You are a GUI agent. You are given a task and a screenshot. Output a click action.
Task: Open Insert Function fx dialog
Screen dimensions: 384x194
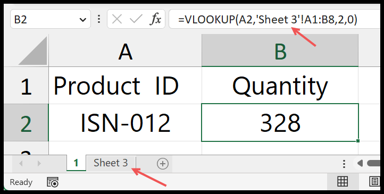(155, 19)
